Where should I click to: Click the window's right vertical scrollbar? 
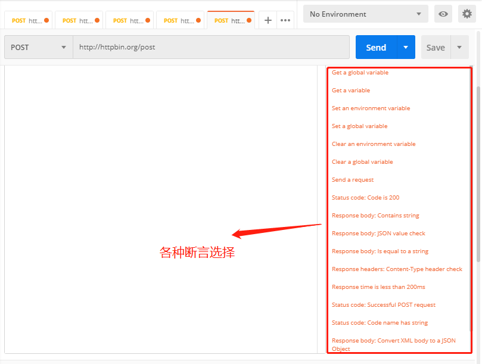478,174
